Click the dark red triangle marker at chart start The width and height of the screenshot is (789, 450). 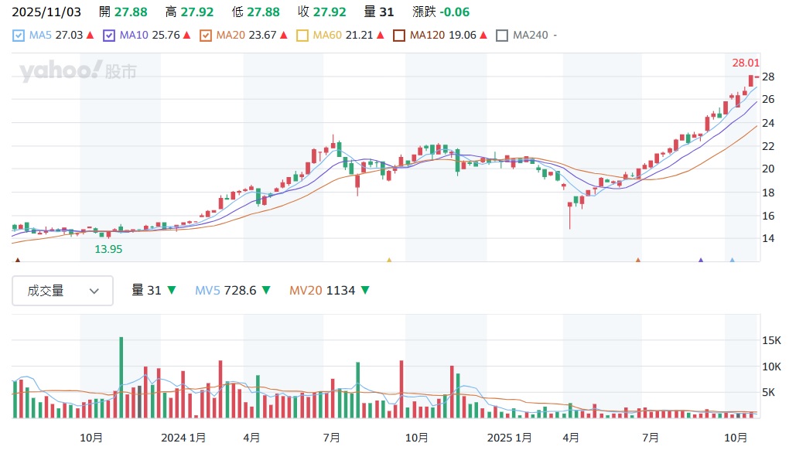click(17, 261)
